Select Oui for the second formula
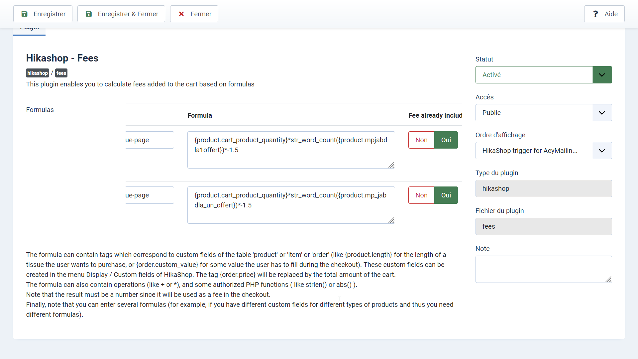Image resolution: width=638 pixels, height=359 pixels. (446, 195)
